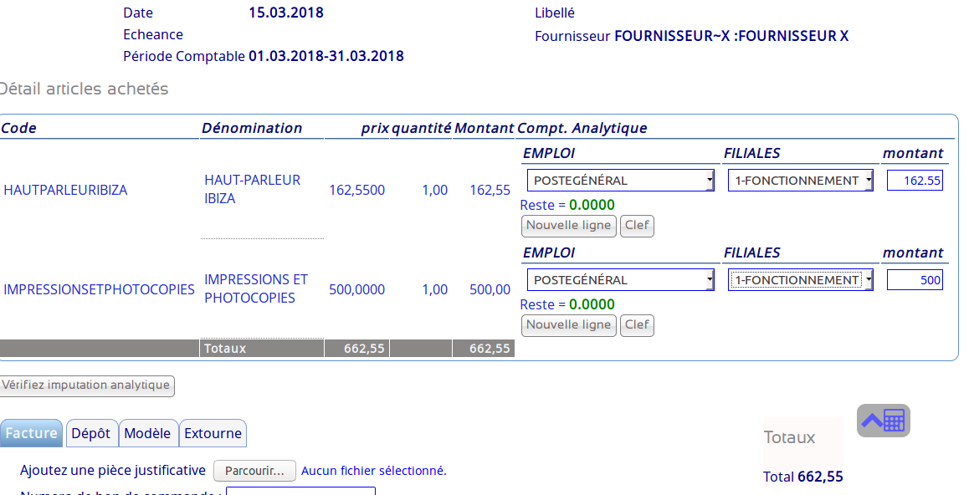The image size is (969, 495).
Task: Open EMPLOI dropdown for Haut-Parleur Ibiza row
Action: pyautogui.click(x=620, y=181)
